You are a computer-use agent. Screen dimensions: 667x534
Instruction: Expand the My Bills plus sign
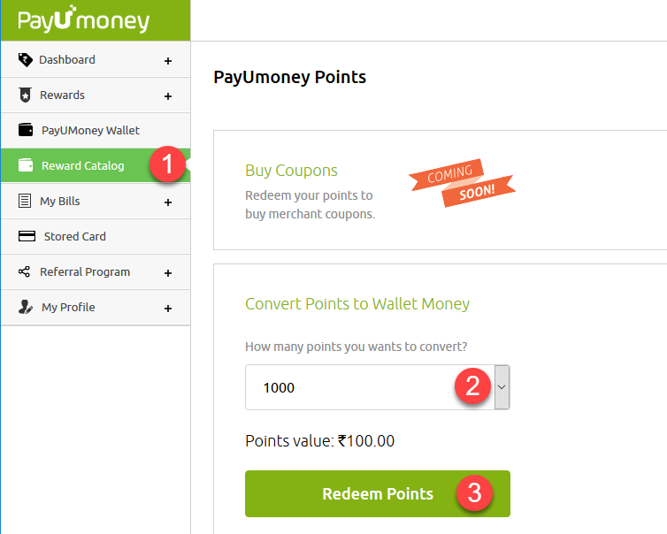point(168,202)
